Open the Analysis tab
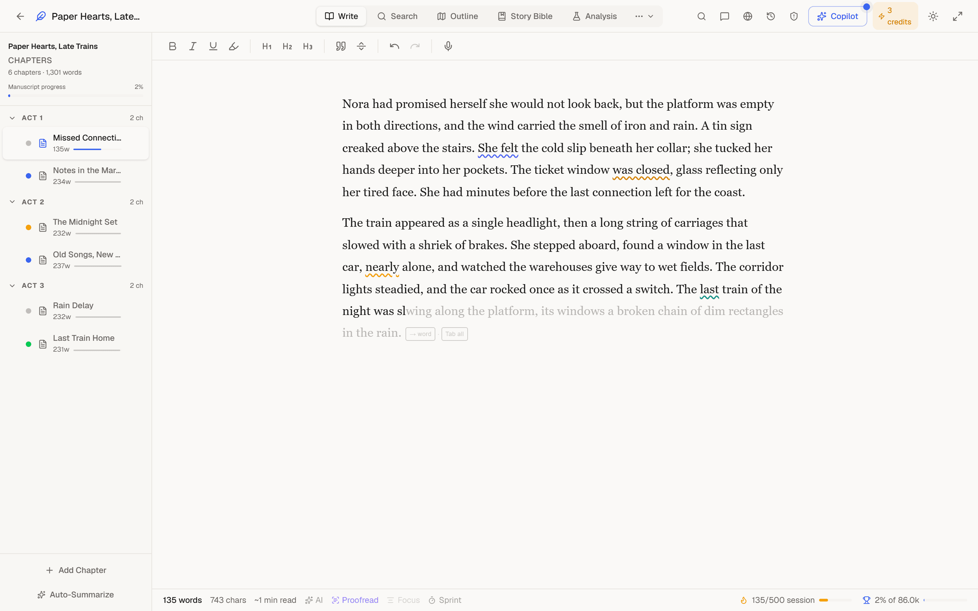Viewport: 978px width, 611px height. coord(595,16)
